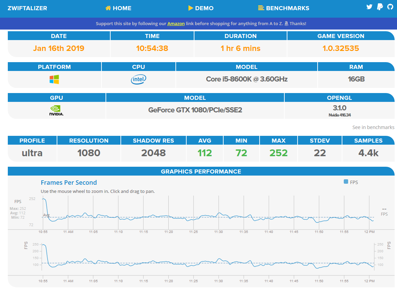The width and height of the screenshot is (397, 290).
Task: Click the 11:30 spike in the FPS chart
Action: tap(220, 213)
